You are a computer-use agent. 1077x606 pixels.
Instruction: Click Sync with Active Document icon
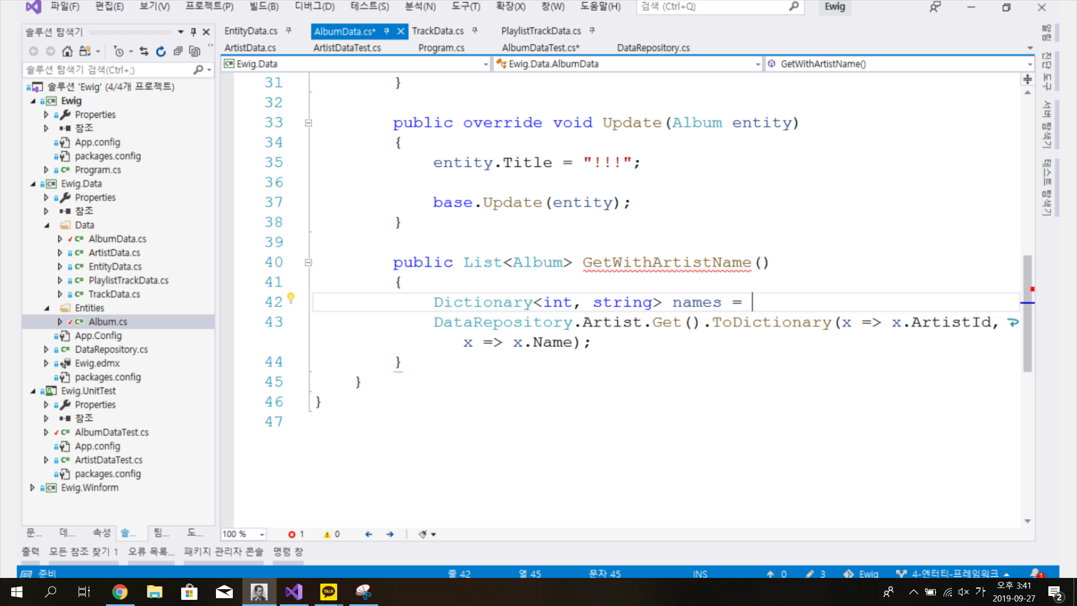[x=144, y=52]
